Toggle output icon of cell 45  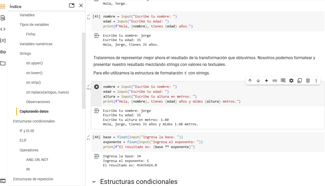(x=97, y=36)
